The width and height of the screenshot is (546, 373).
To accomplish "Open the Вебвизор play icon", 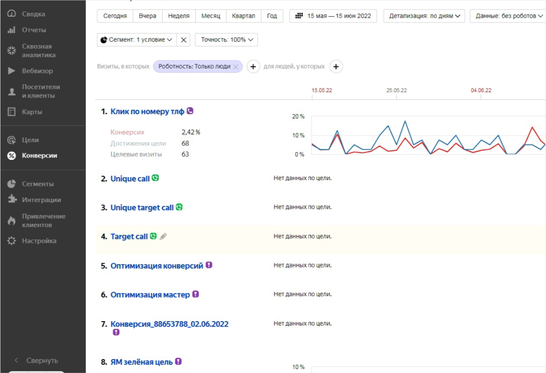I will click(x=12, y=71).
